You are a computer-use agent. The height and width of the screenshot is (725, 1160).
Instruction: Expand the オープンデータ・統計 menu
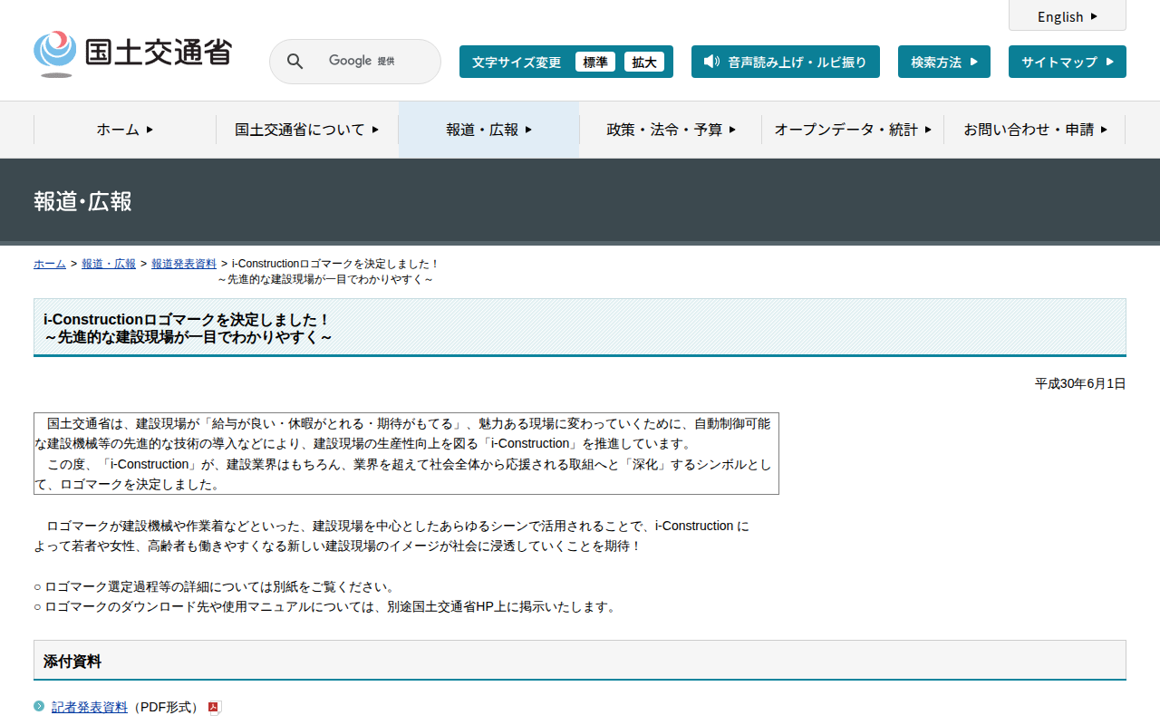[x=852, y=130]
